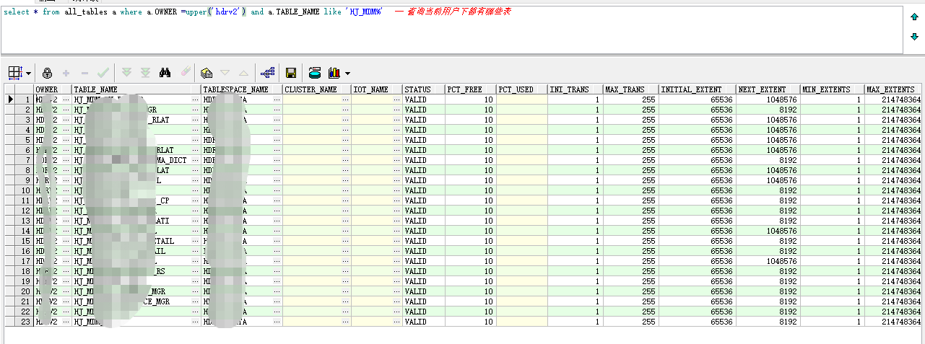
Task: Click the post changes checkmark icon
Action: pos(103,73)
